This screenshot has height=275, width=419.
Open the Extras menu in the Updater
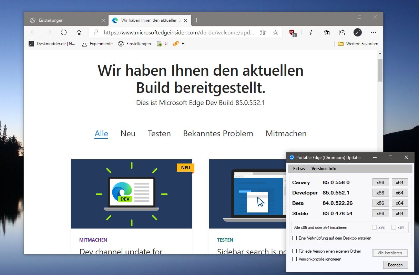pos(299,168)
